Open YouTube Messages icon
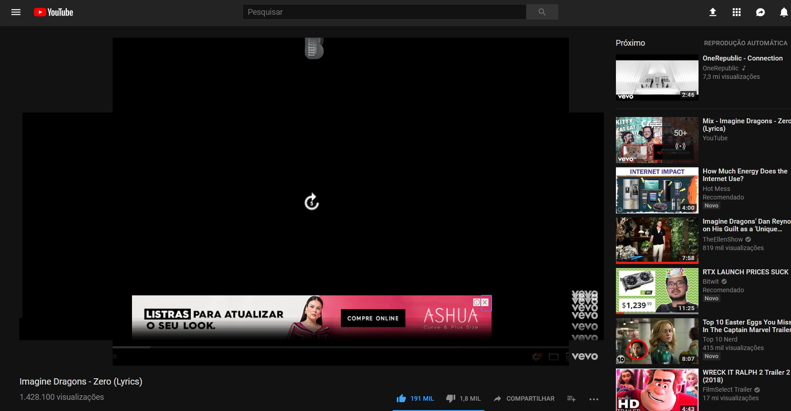Image resolution: width=791 pixels, height=411 pixels. (760, 12)
